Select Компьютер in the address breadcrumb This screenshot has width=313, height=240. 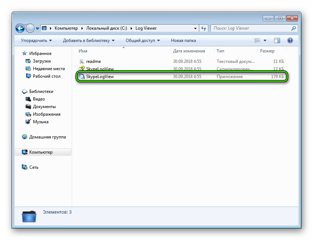(66, 28)
